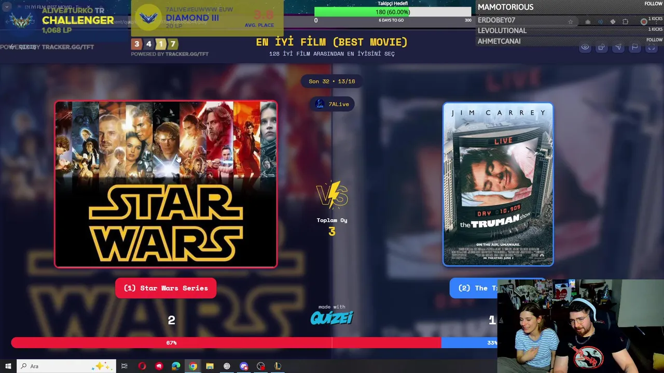Click the 7ALive host badge
This screenshot has height=373, width=664.
pos(333,104)
